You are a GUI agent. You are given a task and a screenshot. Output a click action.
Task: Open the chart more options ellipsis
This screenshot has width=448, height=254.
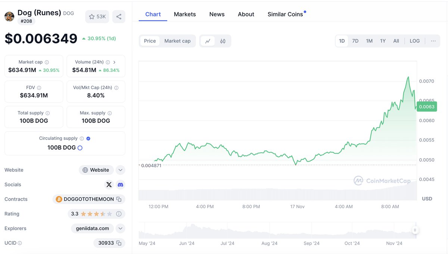point(433,41)
